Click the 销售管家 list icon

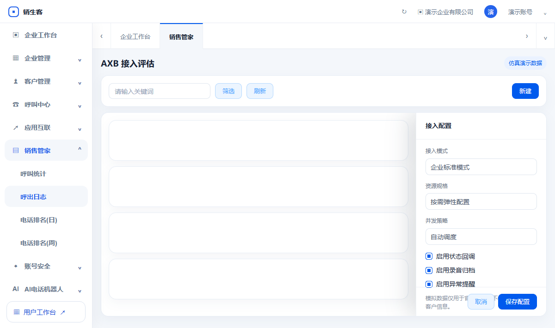coord(16,151)
